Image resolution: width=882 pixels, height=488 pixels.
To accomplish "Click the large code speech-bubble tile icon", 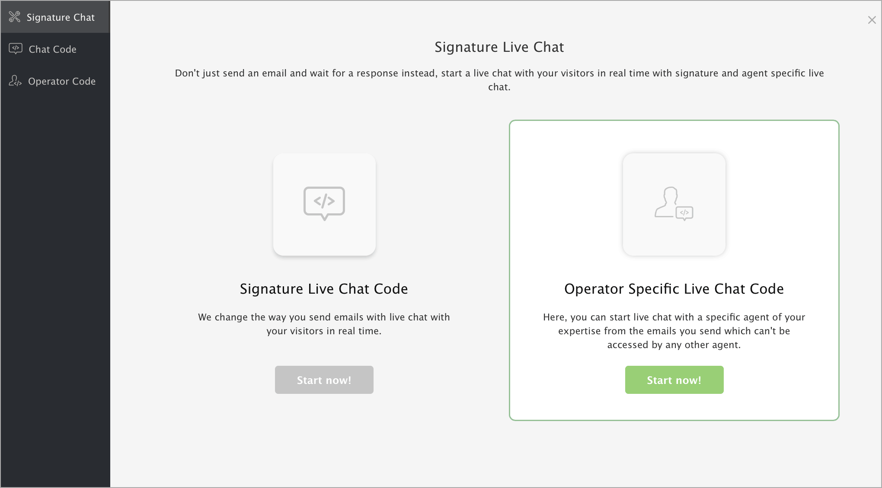I will coord(324,204).
